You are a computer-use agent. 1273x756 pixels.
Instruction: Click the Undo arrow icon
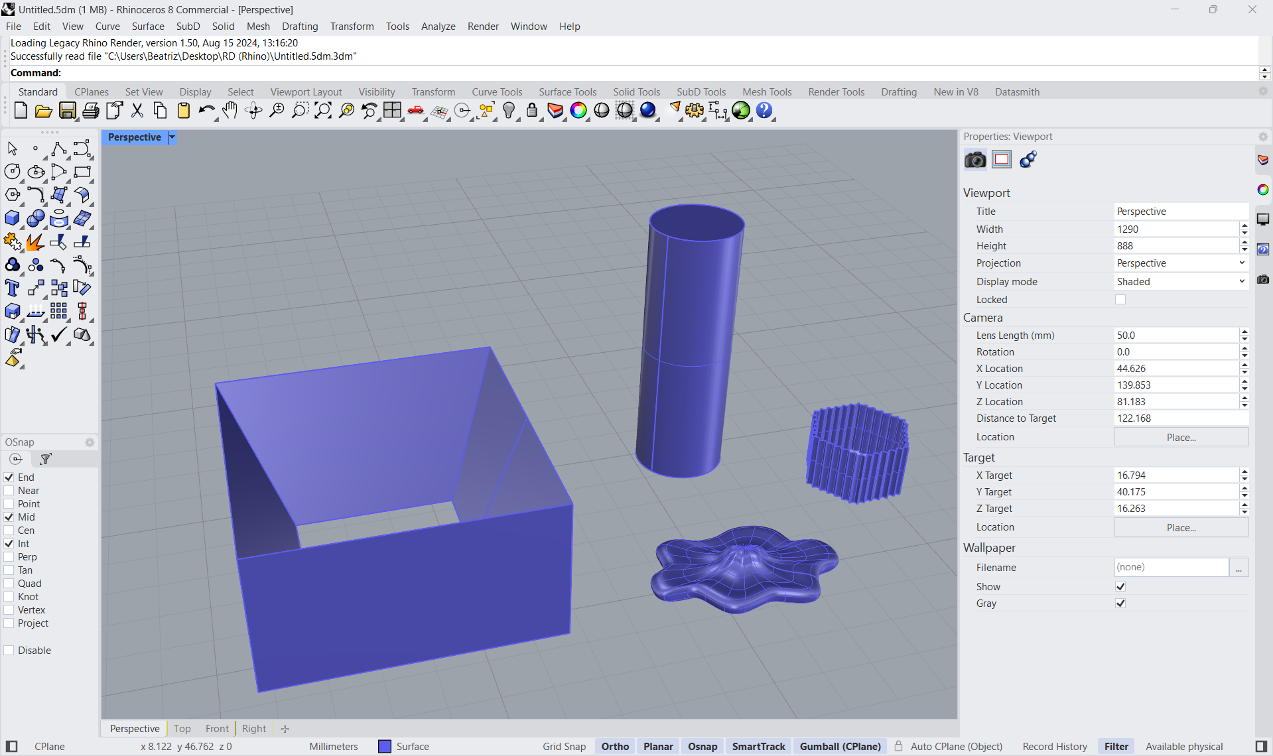[206, 111]
